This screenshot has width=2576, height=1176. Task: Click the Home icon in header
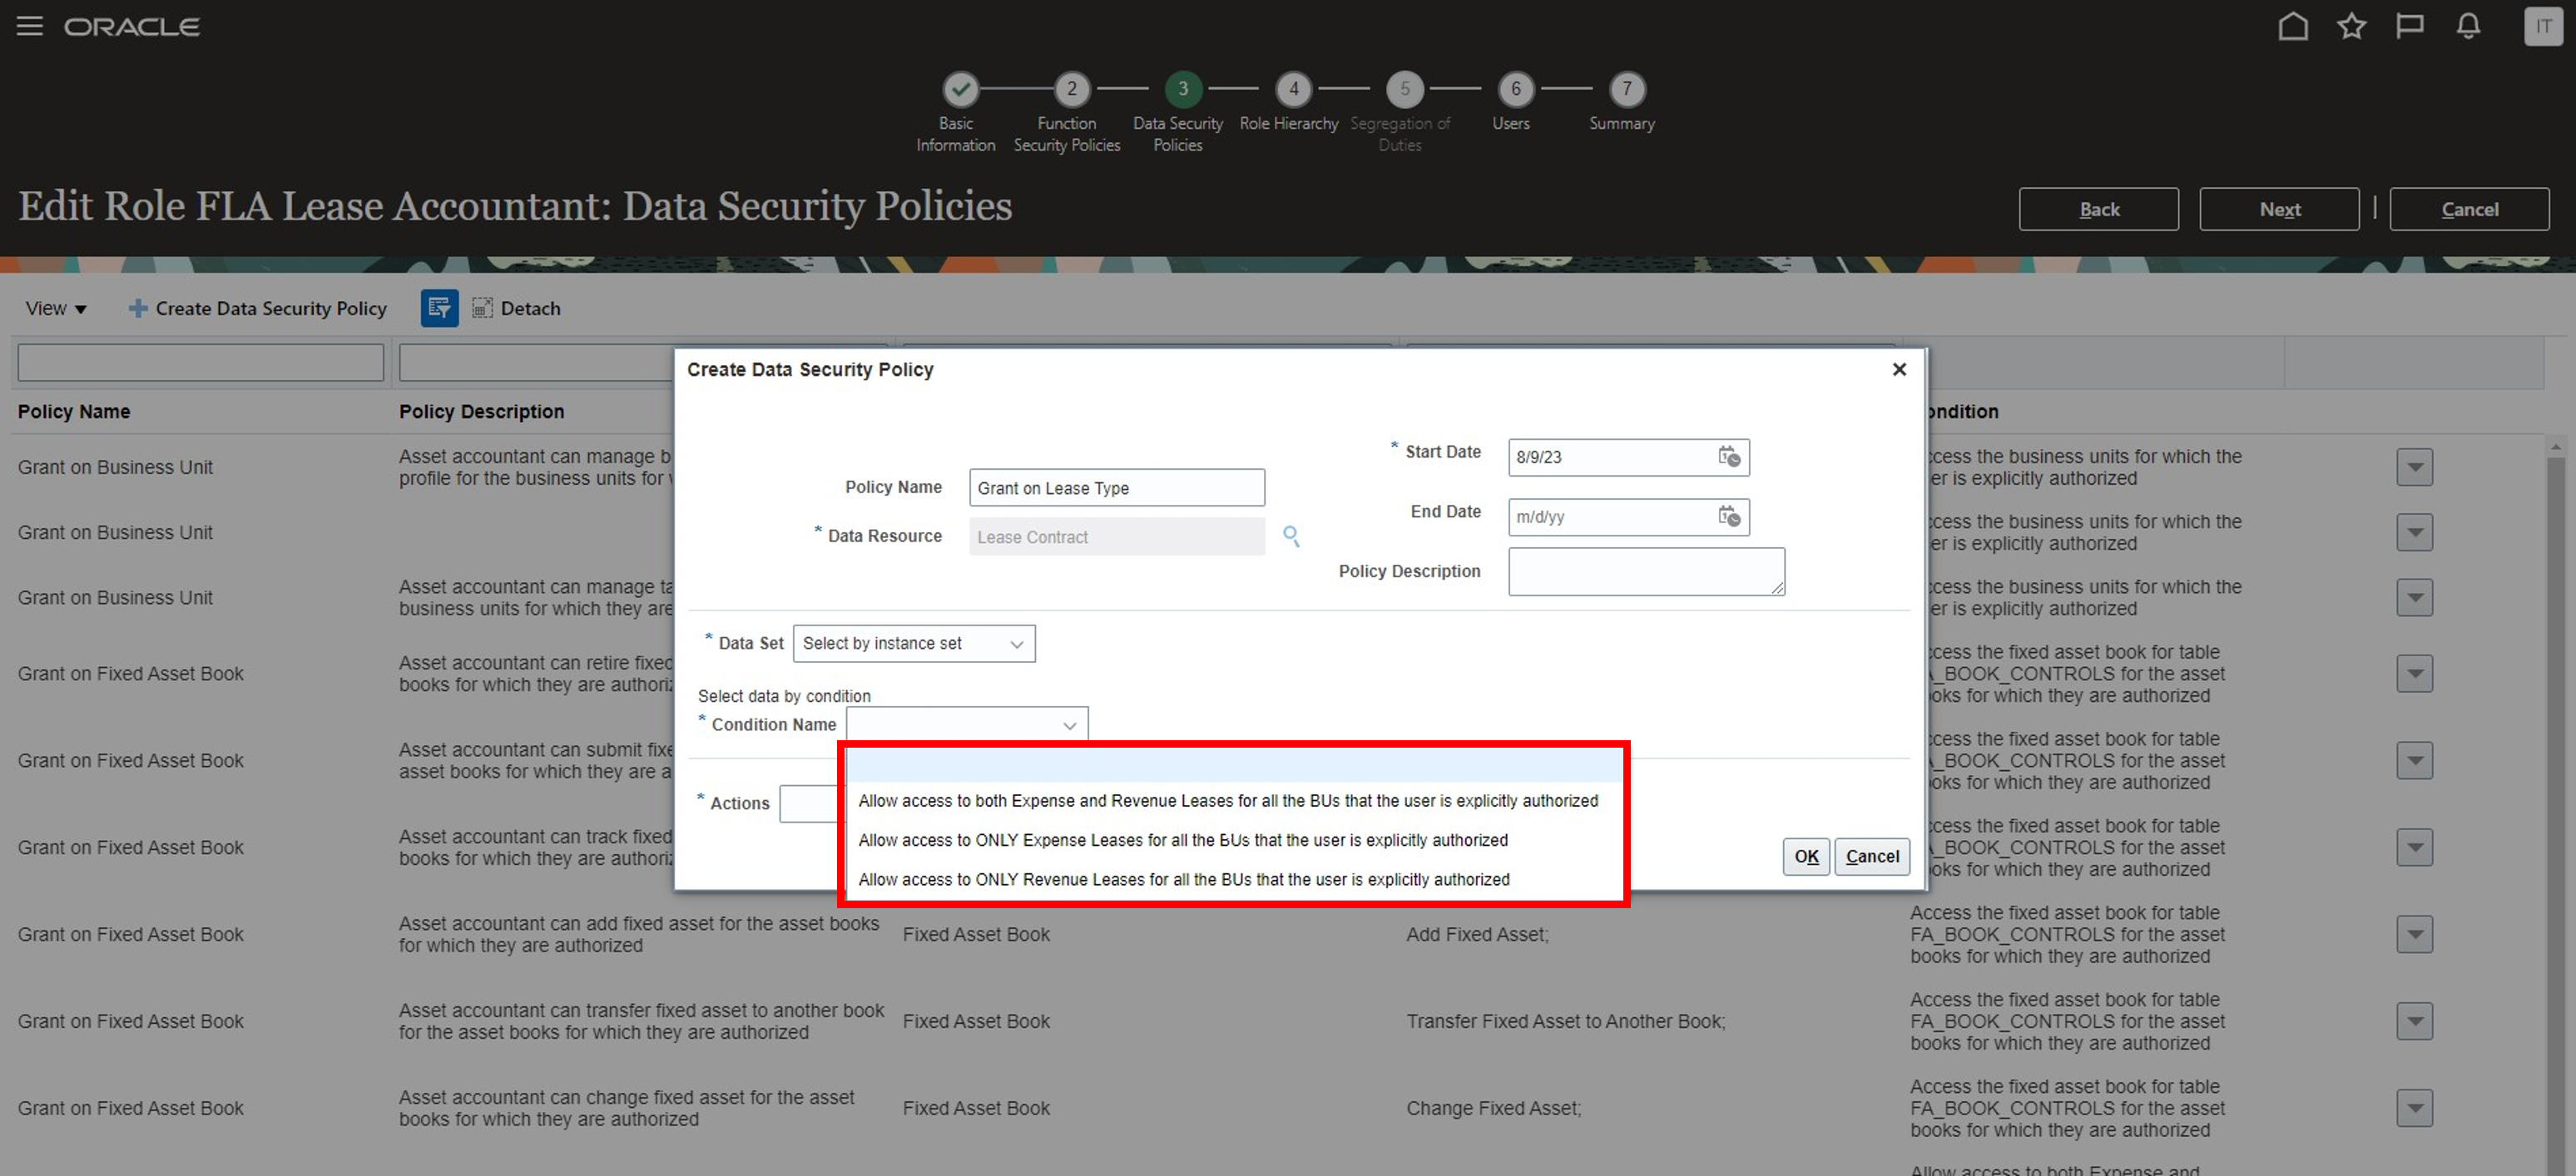coord(2292,26)
